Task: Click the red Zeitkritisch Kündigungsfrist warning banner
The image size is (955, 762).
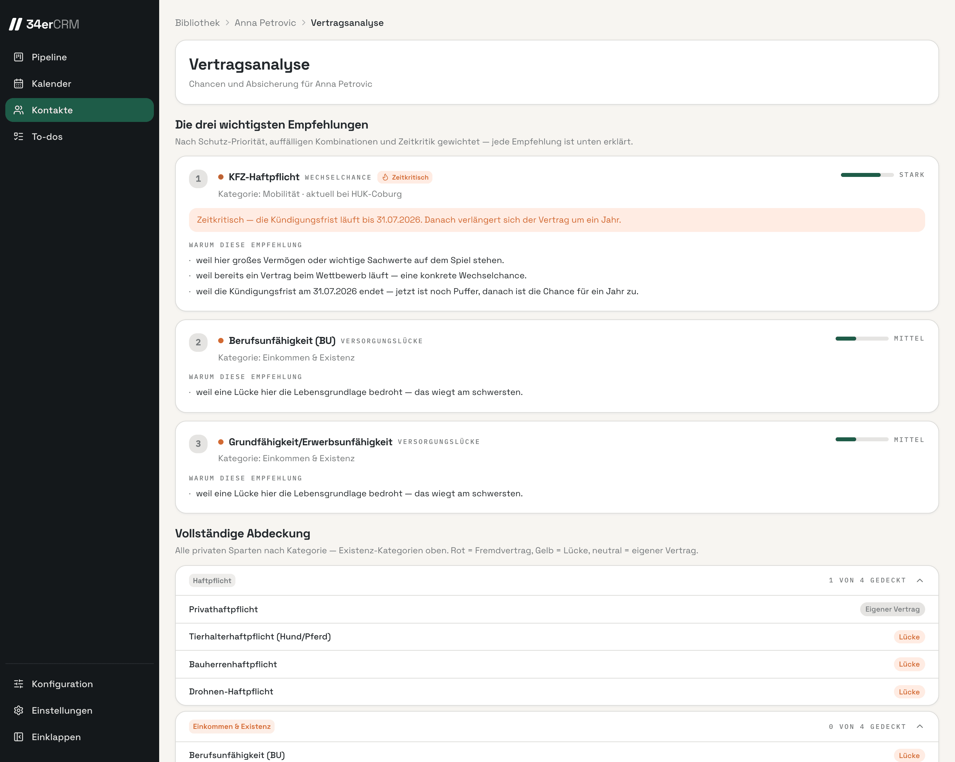Action: tap(557, 220)
